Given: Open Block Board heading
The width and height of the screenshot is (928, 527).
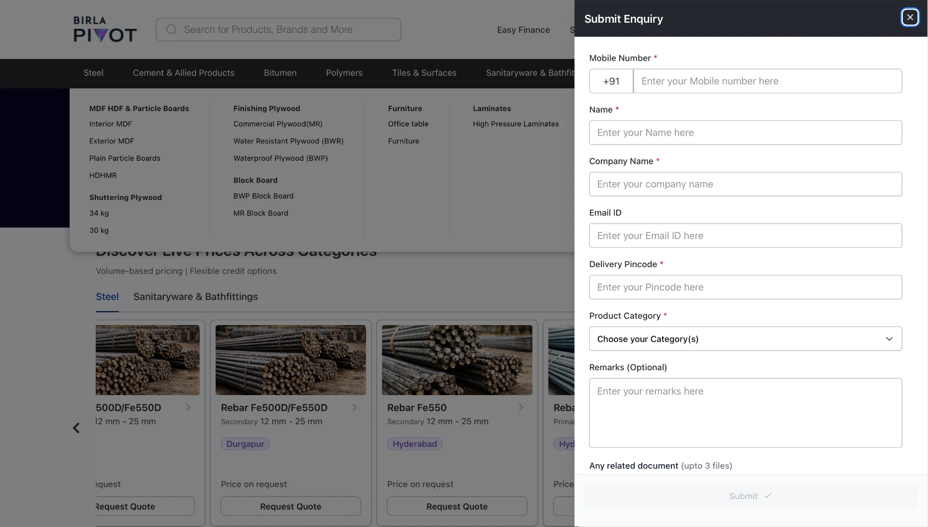Looking at the screenshot, I should coord(256,180).
